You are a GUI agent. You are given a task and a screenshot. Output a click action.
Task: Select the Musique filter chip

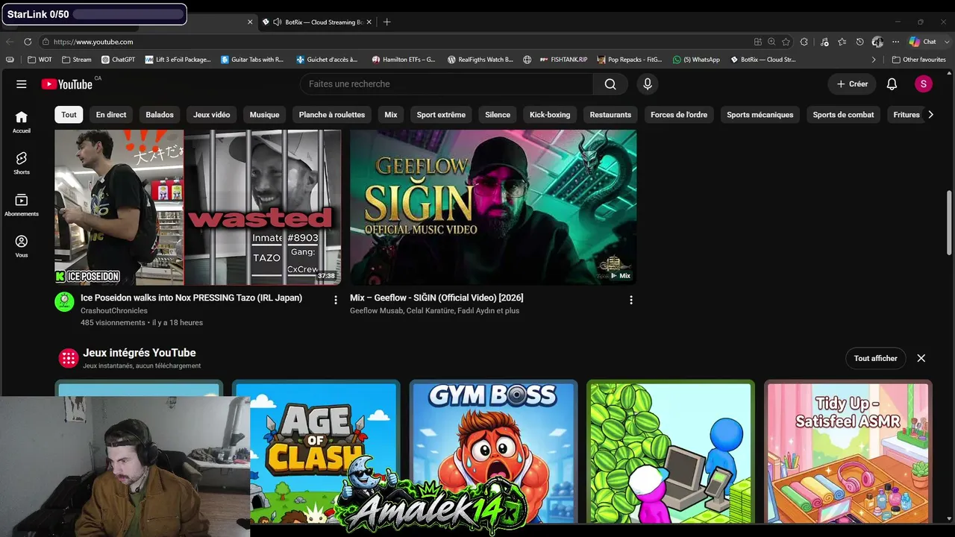264,115
